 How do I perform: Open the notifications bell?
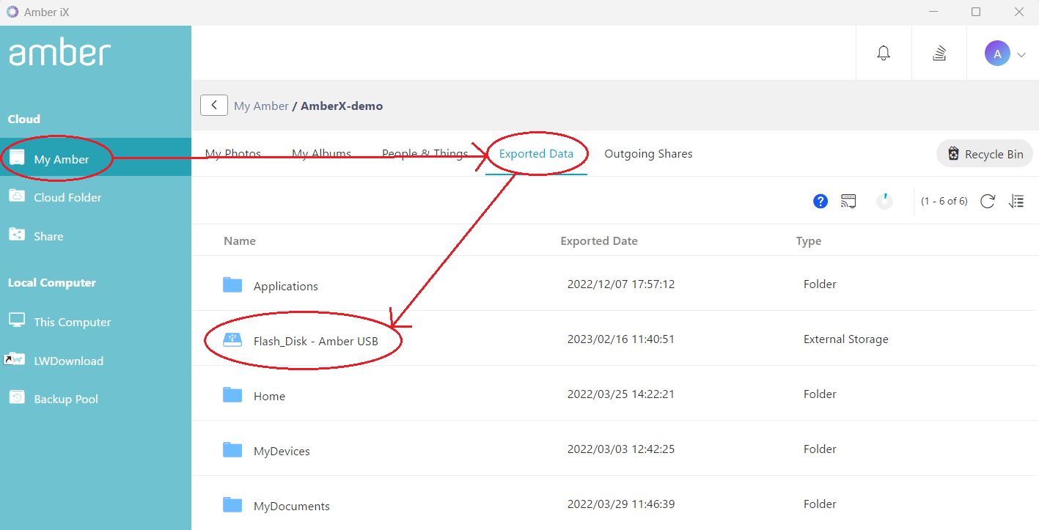(x=884, y=53)
